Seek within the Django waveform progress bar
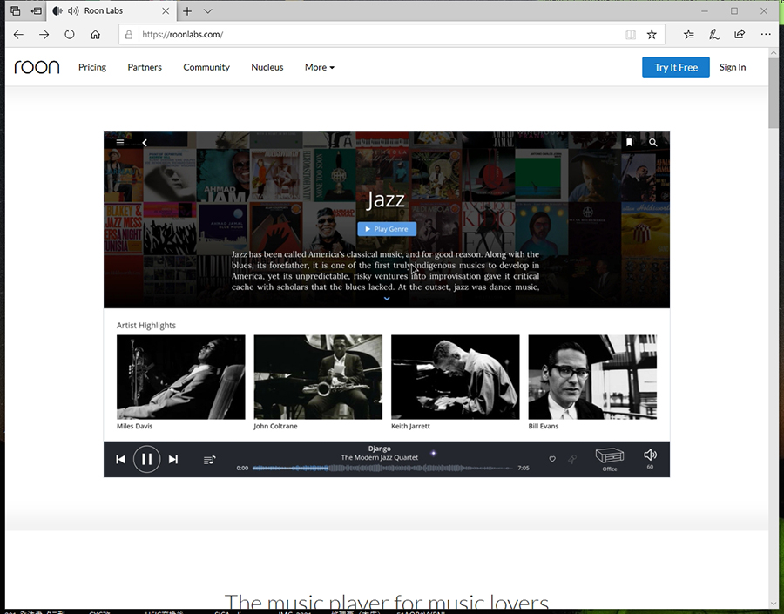 click(382, 468)
